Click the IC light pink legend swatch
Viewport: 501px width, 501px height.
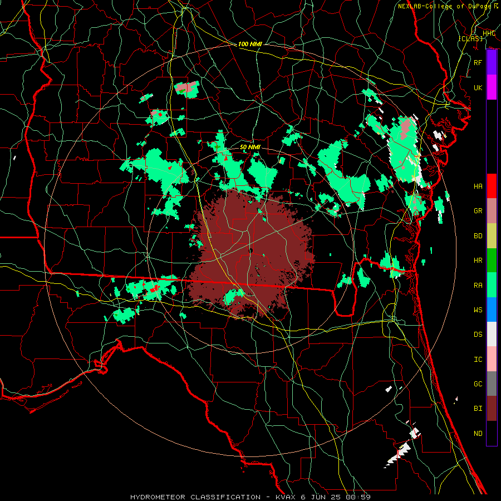[x=492, y=359]
